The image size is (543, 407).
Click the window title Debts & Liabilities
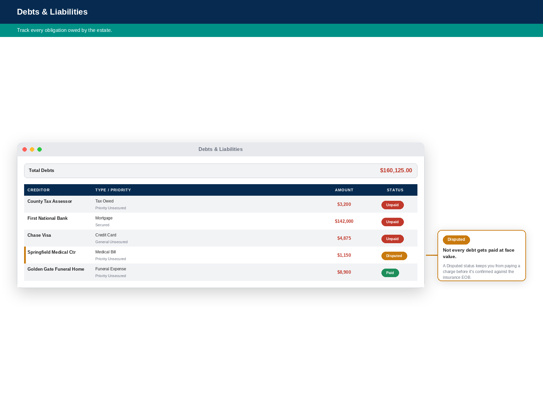point(221,149)
